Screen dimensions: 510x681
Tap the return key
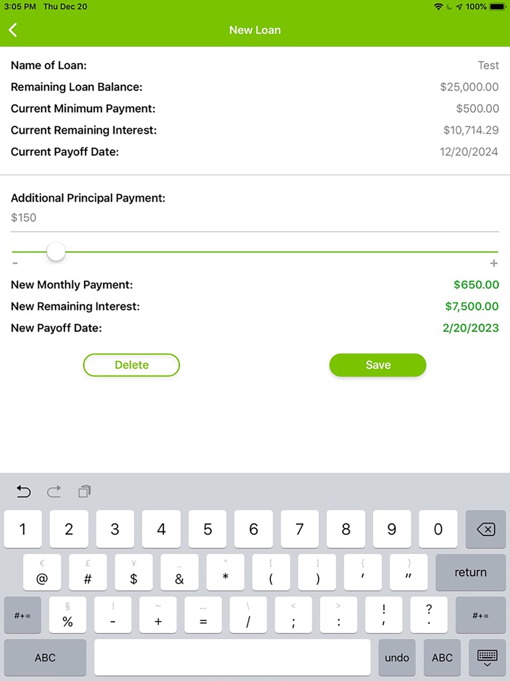pos(471,572)
